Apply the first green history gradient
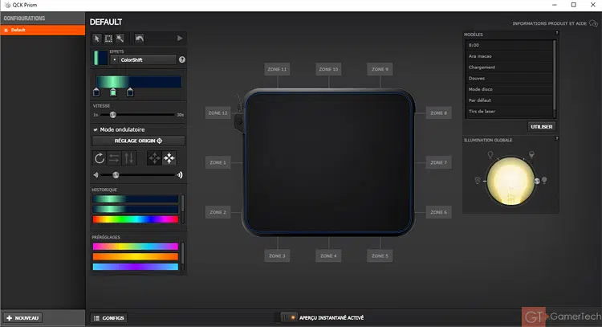Image resolution: width=602 pixels, height=327 pixels. tap(136, 198)
